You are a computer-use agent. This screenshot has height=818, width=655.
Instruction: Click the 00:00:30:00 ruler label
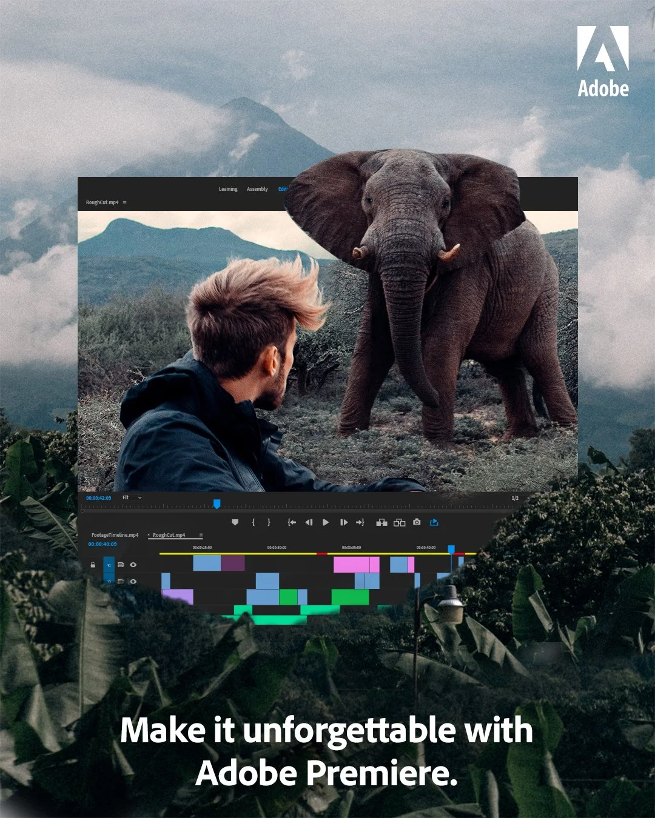277,548
